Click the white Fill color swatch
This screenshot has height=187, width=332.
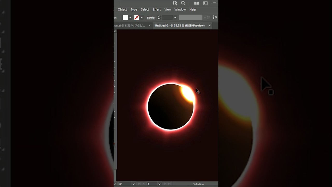(x=125, y=17)
